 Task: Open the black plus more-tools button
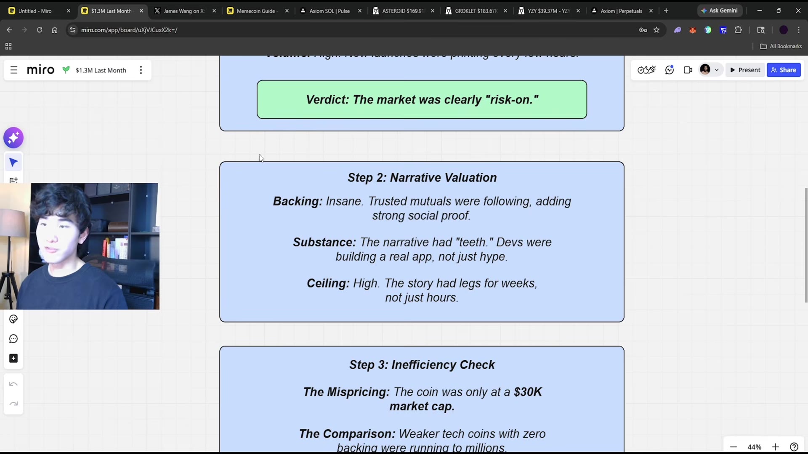coord(13,358)
